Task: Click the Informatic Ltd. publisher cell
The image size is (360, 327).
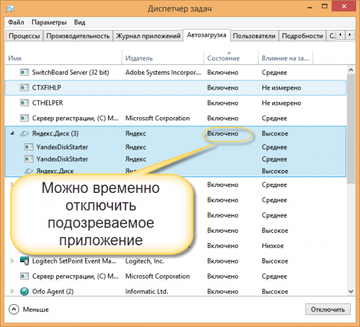Action: pyautogui.click(x=147, y=292)
